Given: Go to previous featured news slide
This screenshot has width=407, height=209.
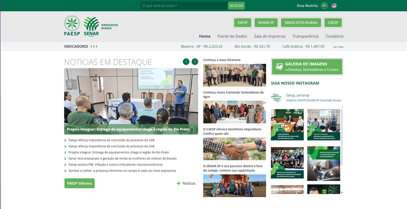Looking at the screenshot, I should click(x=186, y=61).
